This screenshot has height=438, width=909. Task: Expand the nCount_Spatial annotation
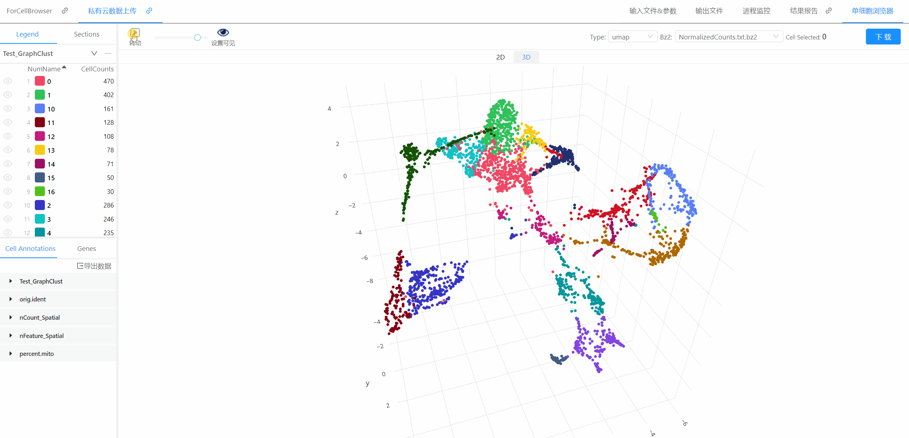(x=11, y=317)
